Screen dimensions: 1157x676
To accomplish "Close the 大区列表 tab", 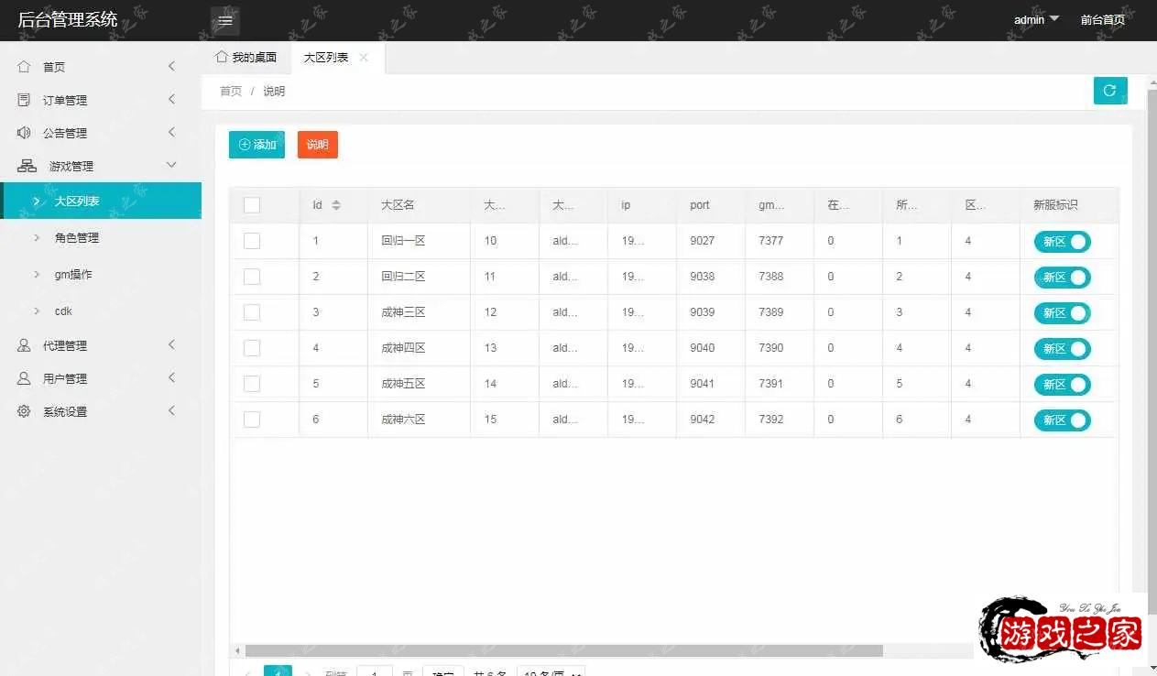I will (364, 58).
